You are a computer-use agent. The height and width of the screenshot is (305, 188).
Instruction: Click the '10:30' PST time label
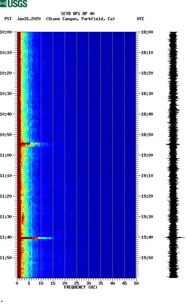click(x=6, y=94)
